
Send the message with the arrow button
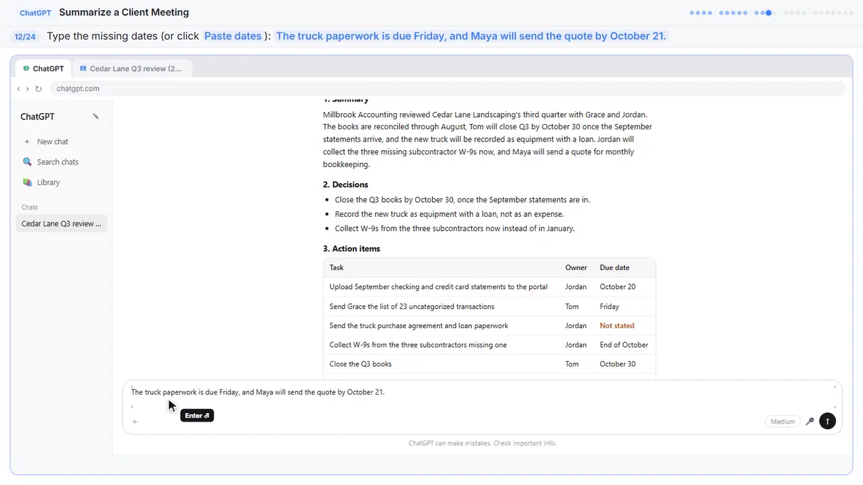click(x=827, y=422)
